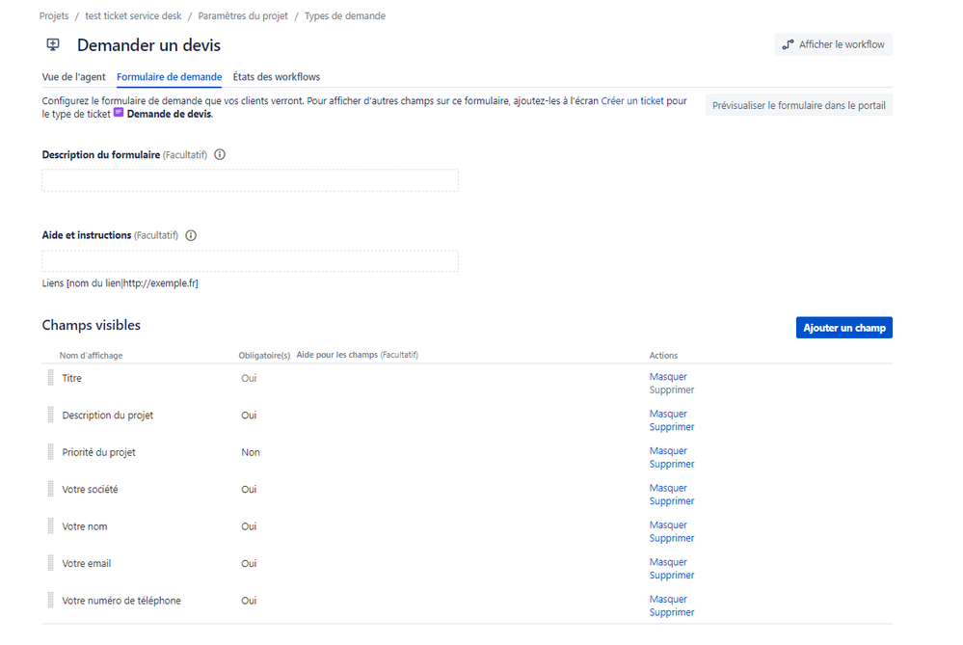
Task: Hide the Votre nom field with Masquer
Action: coord(668,525)
